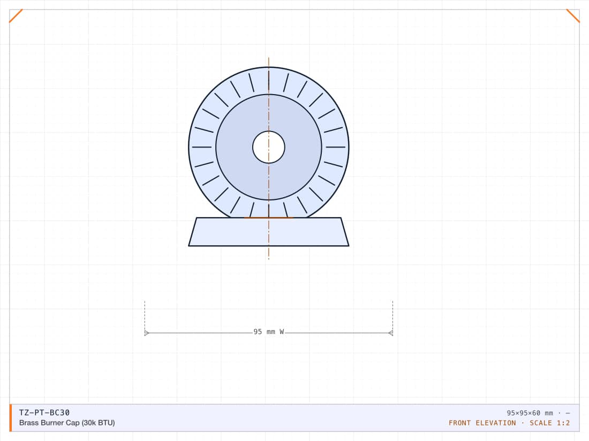Click the 'Brass Burner Cap (30k BTU)' title

(x=67, y=423)
